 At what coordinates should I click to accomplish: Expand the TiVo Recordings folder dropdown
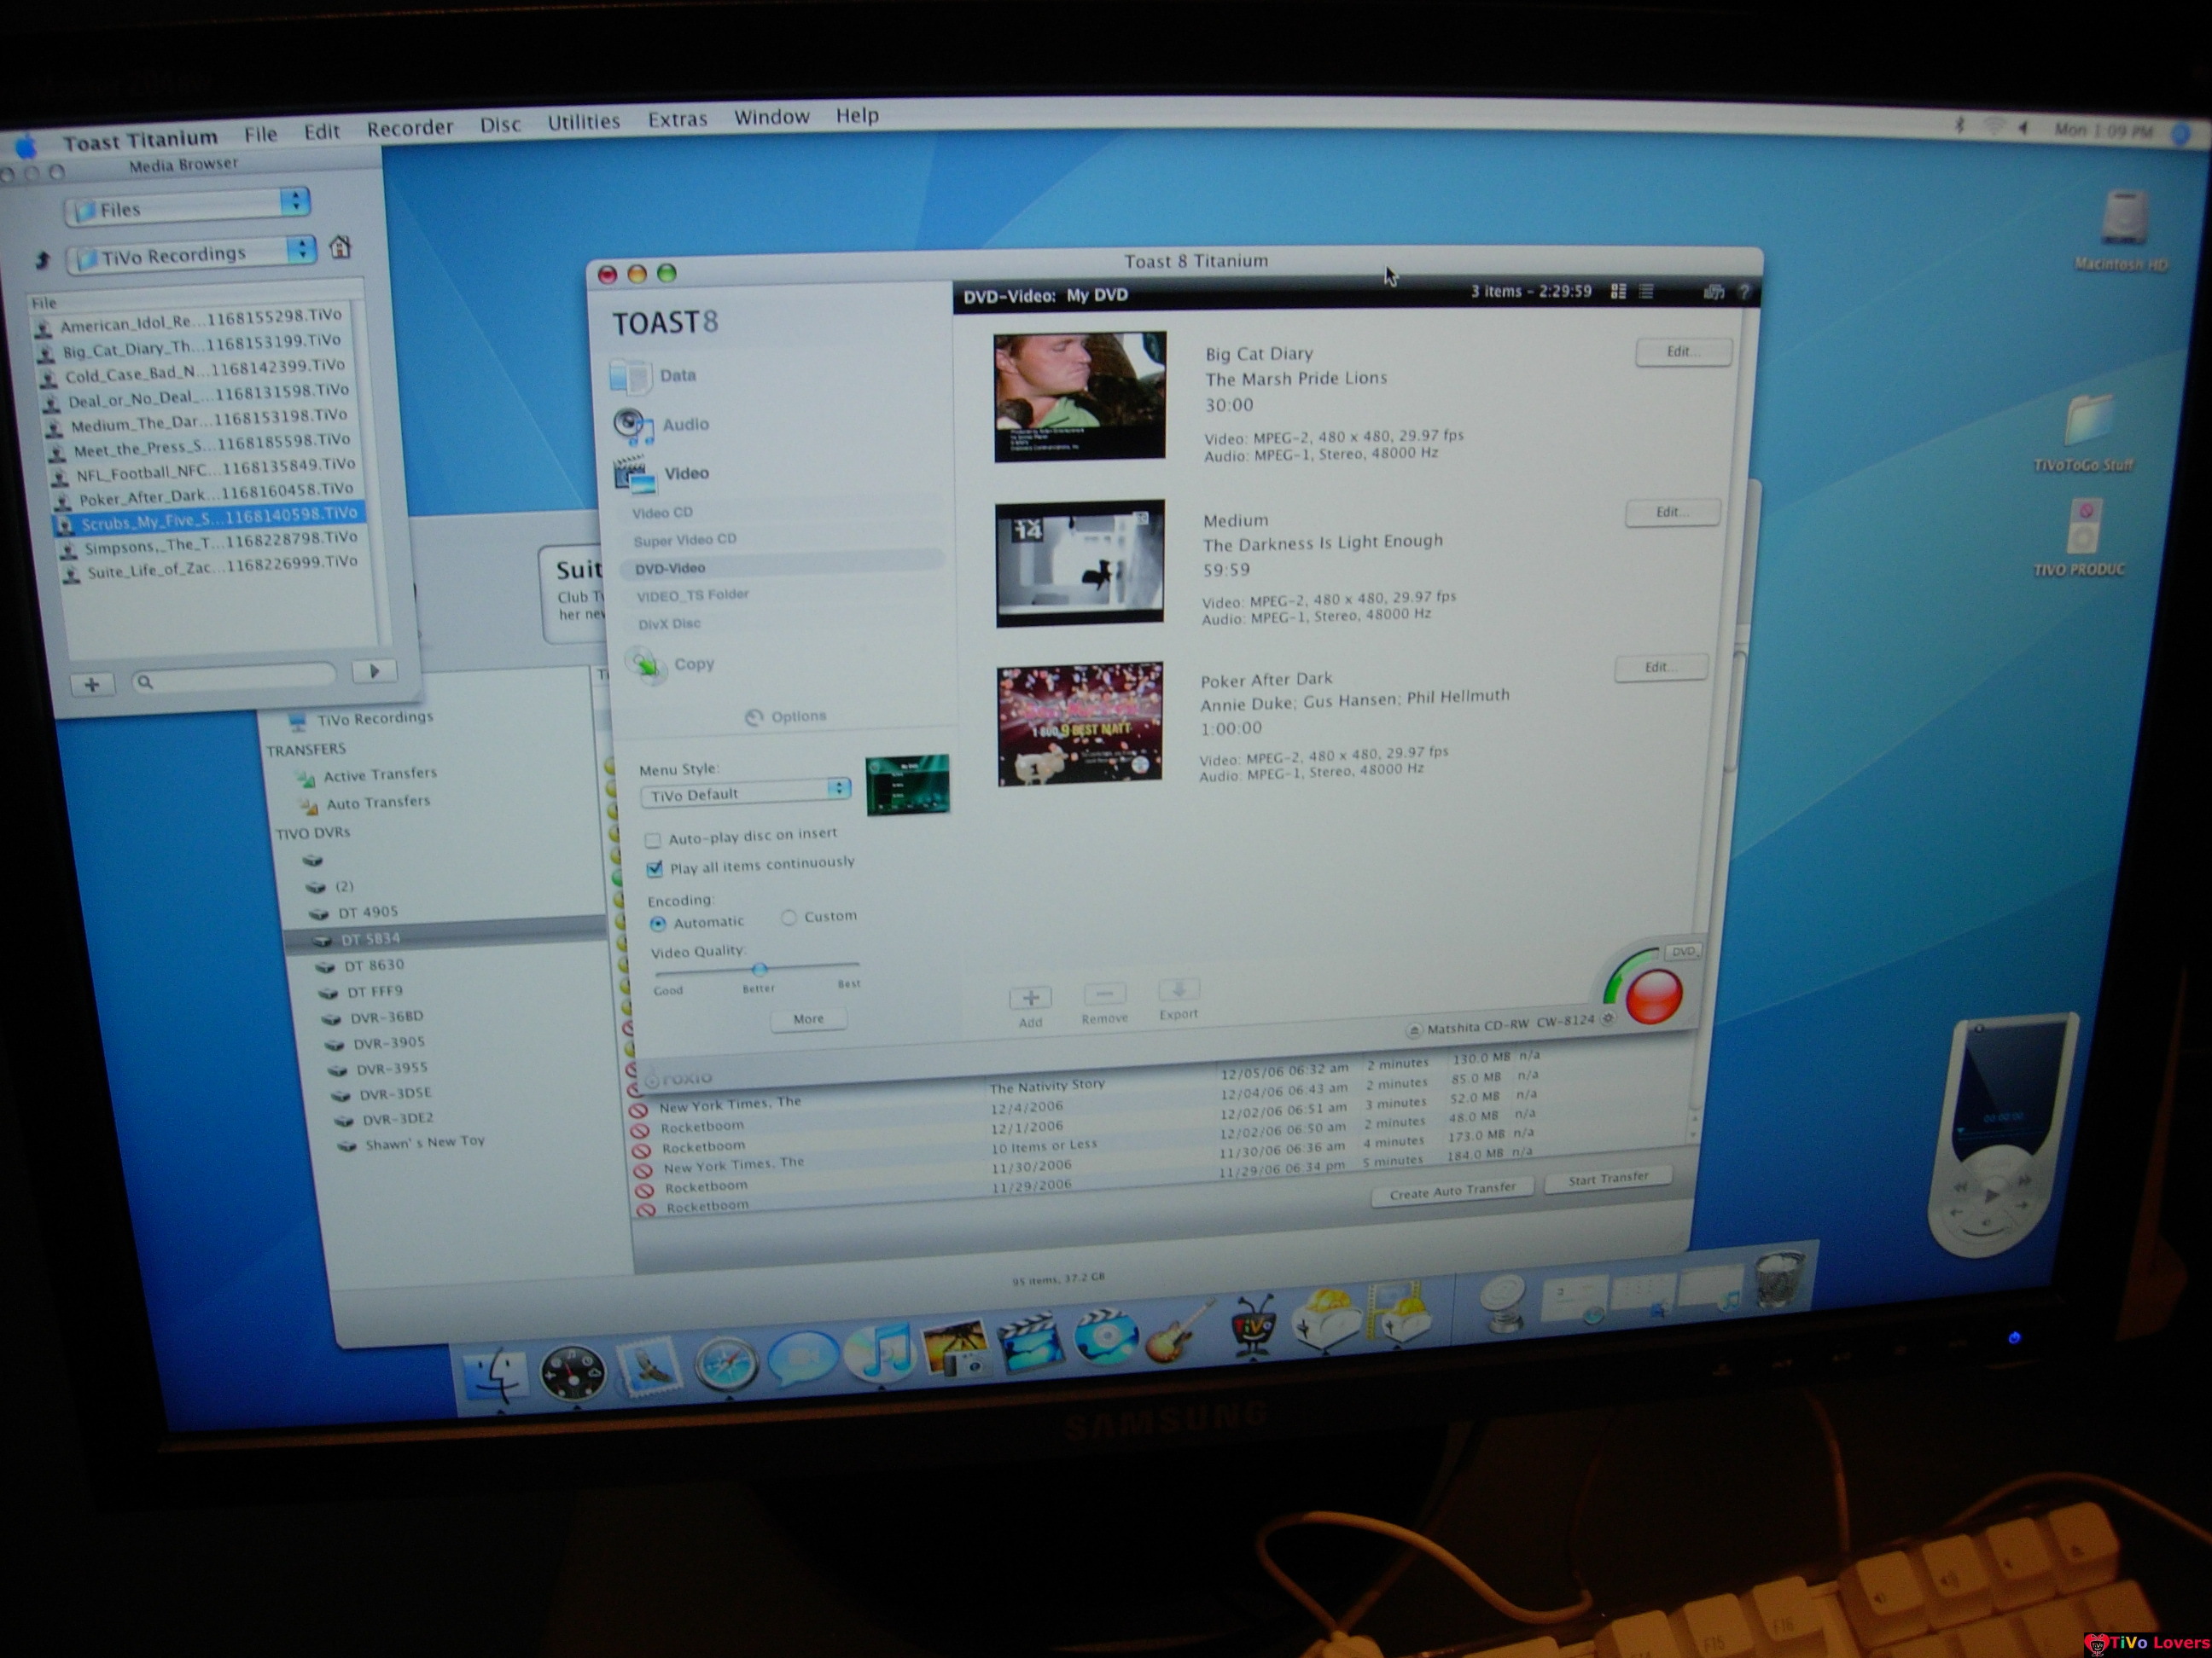[192, 256]
